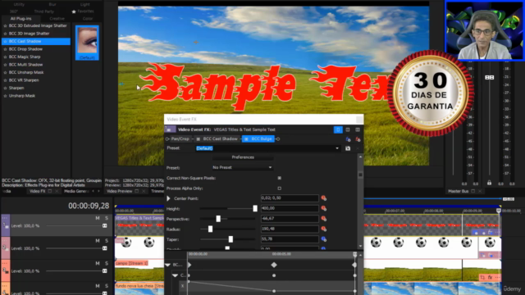Toggle Center Point animation keyframe icon
Screen dimensions: 525x295
coord(324,198)
